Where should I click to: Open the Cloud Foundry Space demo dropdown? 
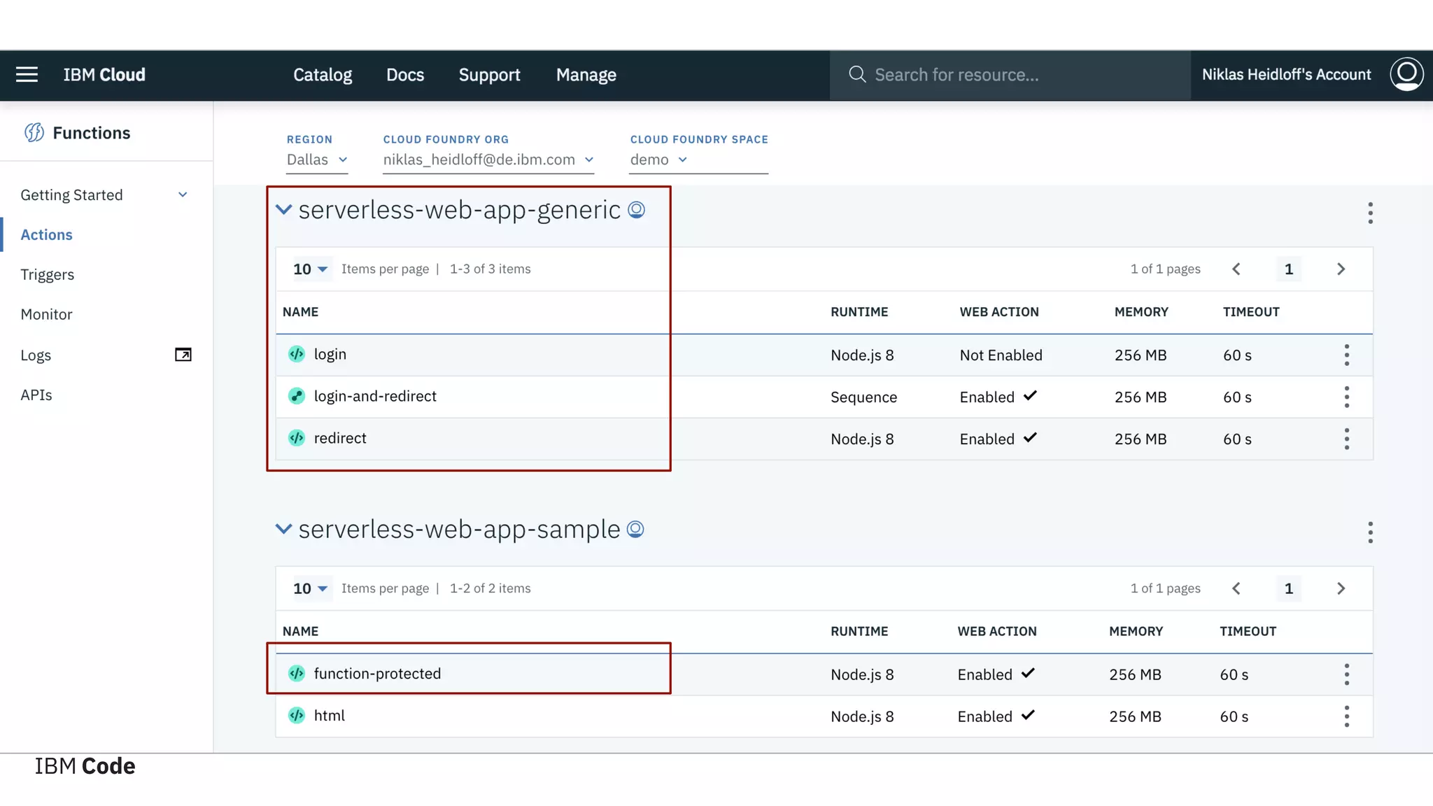click(658, 160)
